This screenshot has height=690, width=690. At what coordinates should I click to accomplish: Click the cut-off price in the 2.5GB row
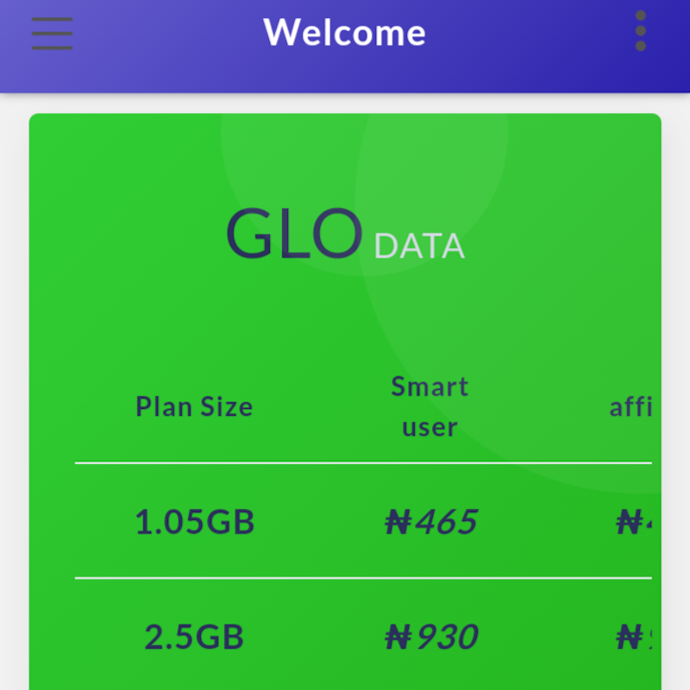coord(635,637)
